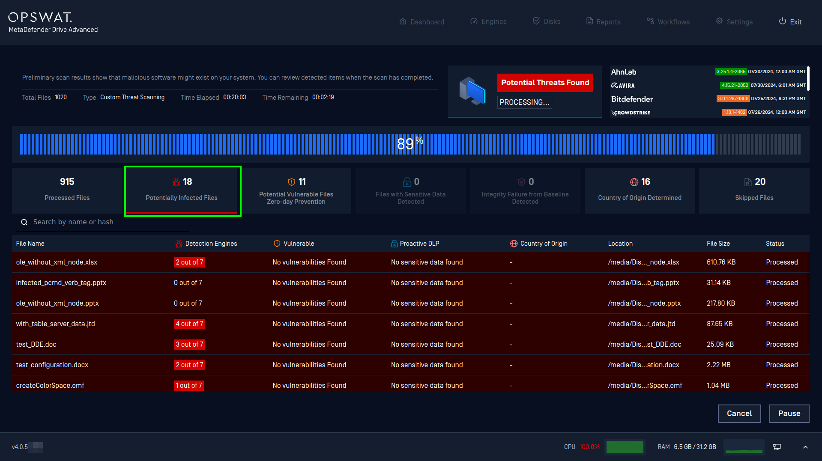Open the Reports menu
Screen dimensions: 822x461
point(603,22)
